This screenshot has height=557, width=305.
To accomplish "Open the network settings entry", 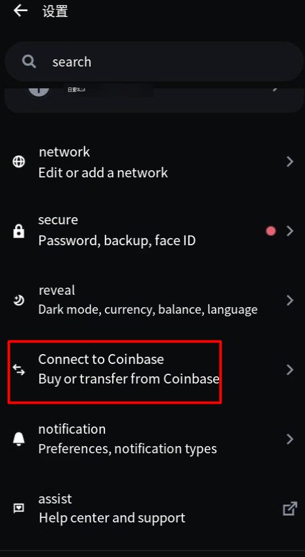I will 152,162.
